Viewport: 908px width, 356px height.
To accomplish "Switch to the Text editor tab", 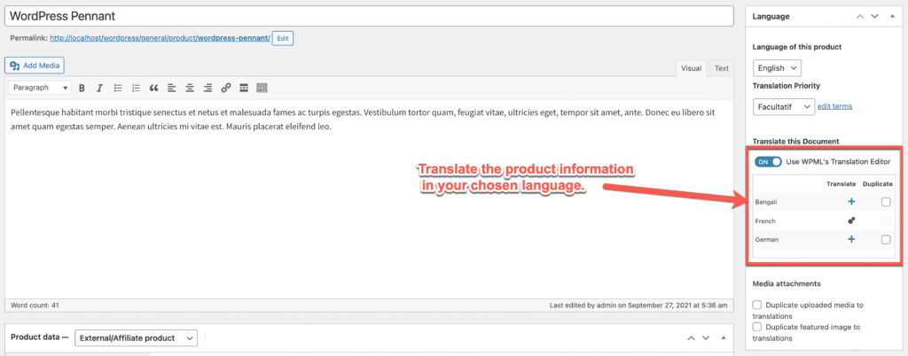I will (x=722, y=68).
